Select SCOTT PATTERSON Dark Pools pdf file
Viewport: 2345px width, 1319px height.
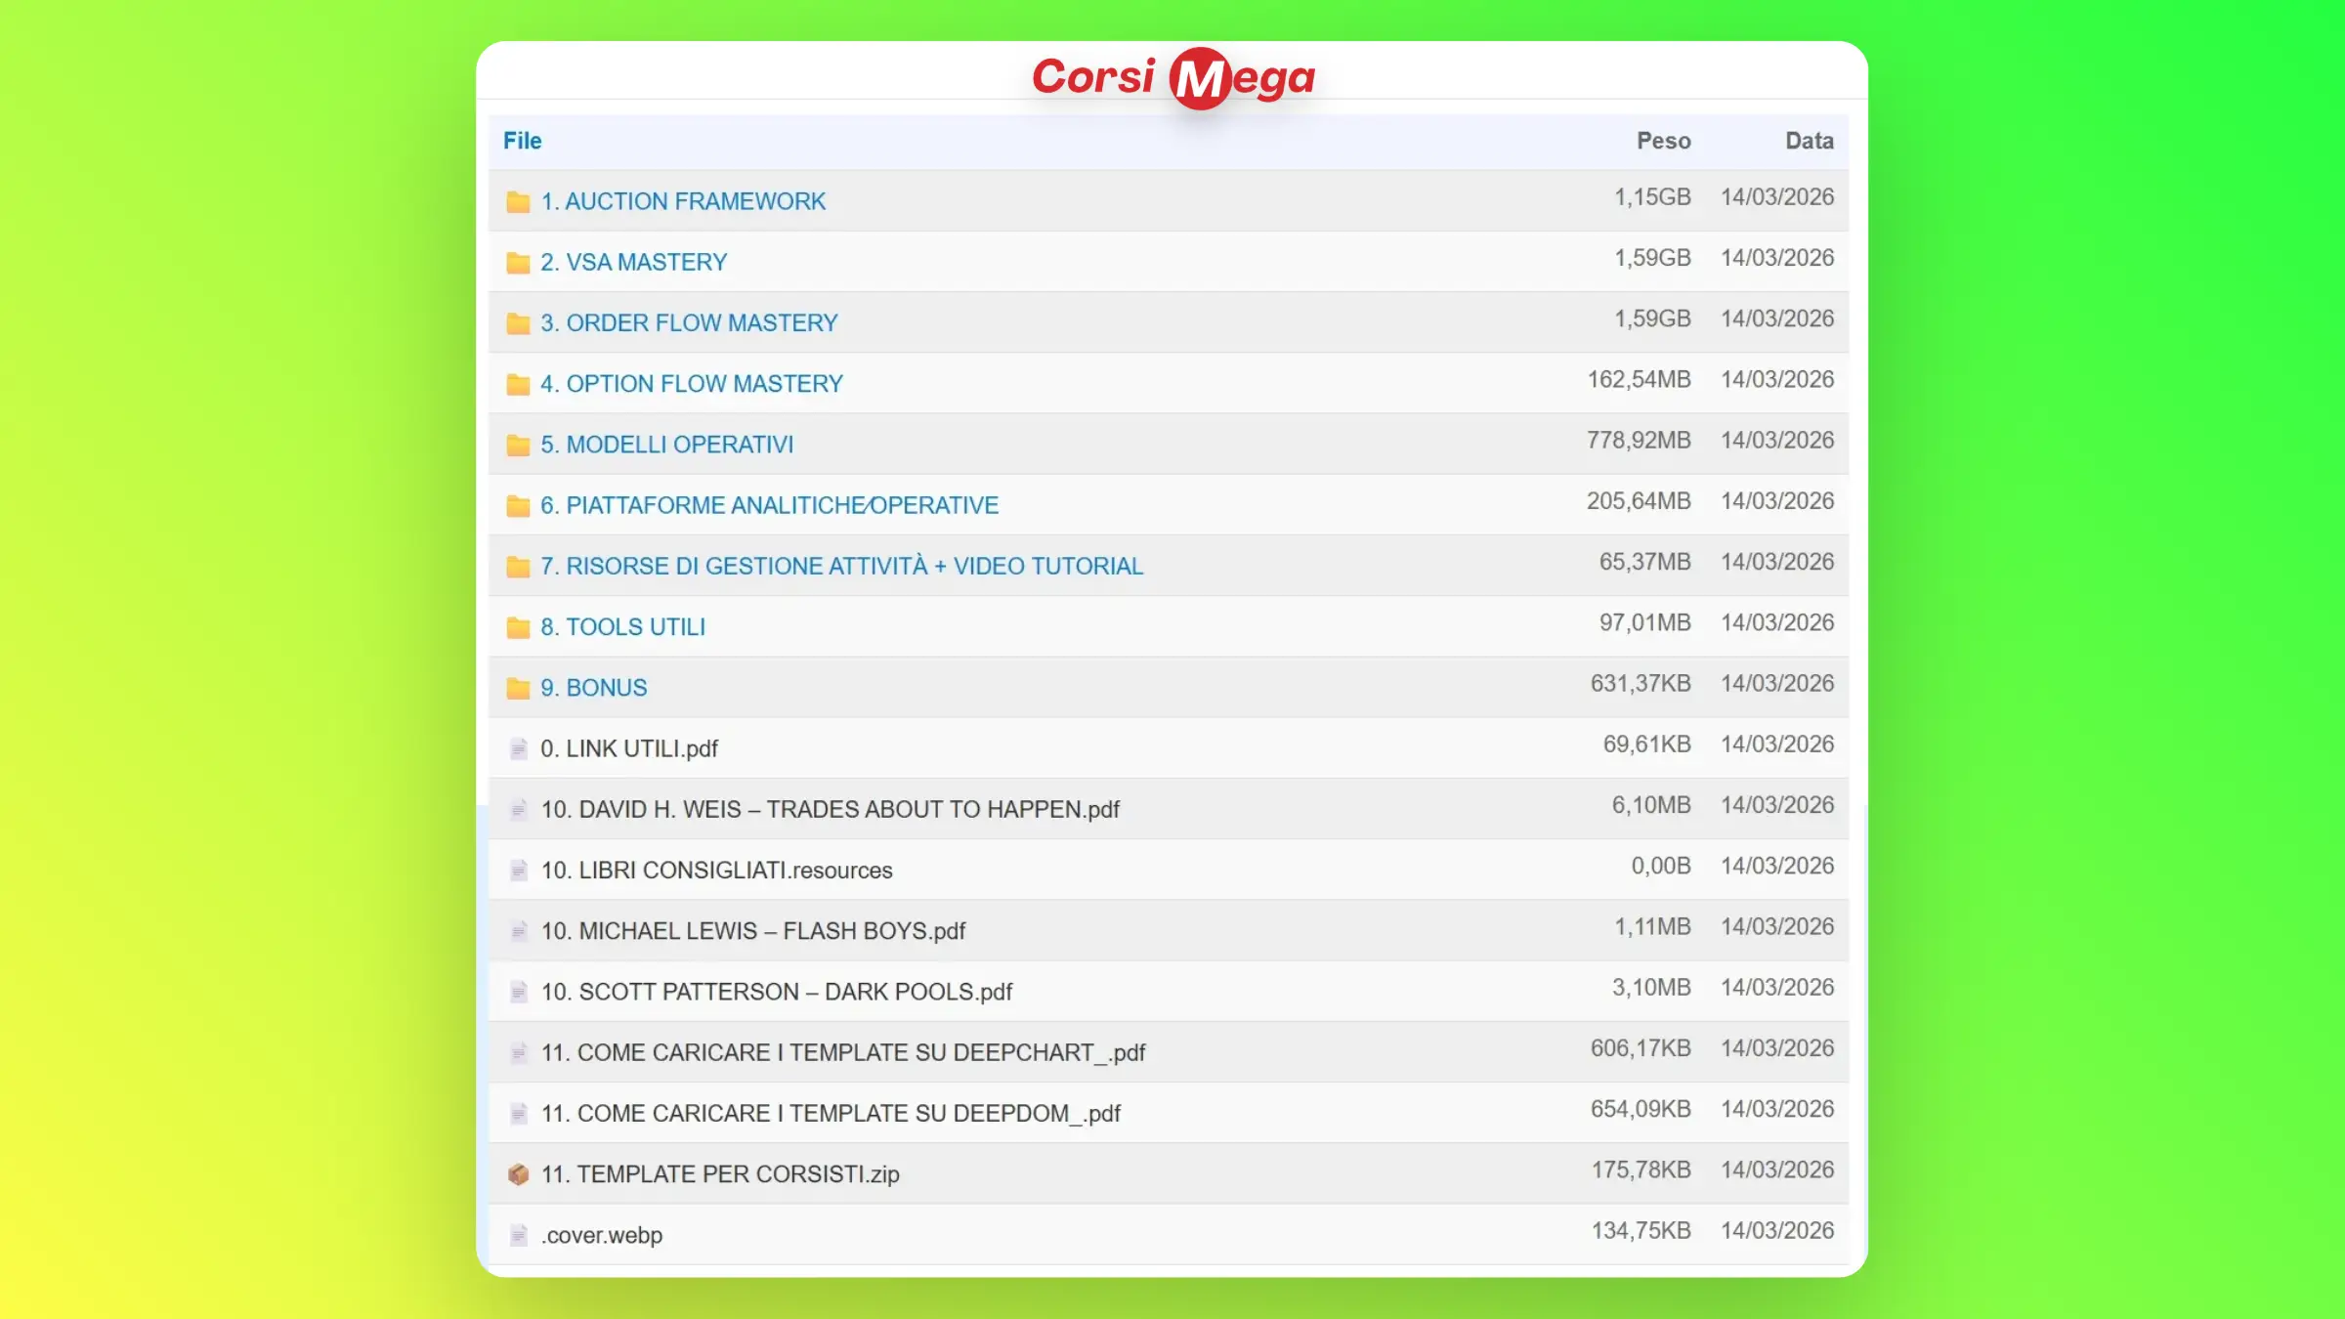coord(776,992)
